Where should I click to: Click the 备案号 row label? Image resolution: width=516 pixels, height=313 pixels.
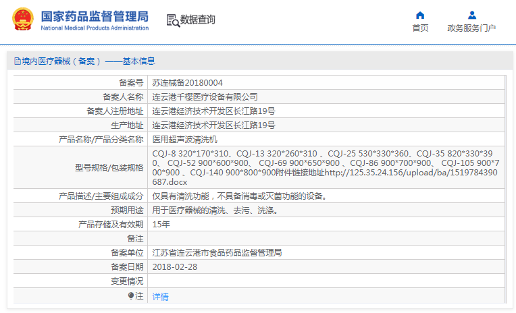tap(131, 83)
